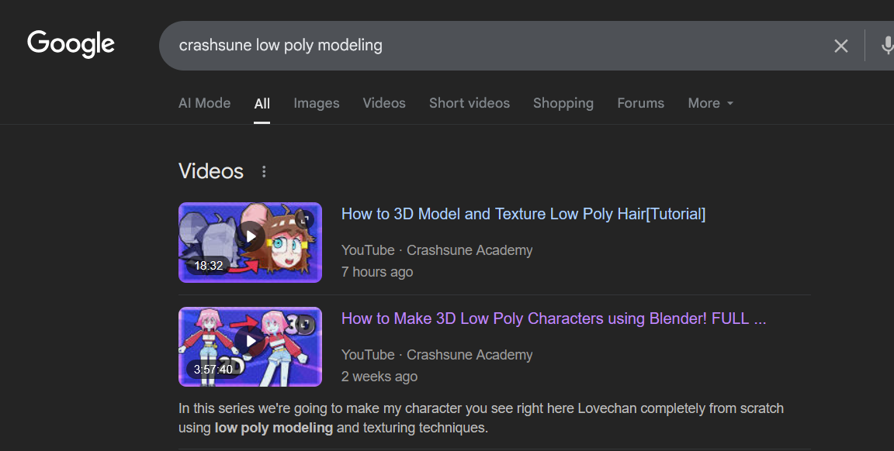The width and height of the screenshot is (894, 451).
Task: Clear the search box with X icon
Action: pyautogui.click(x=841, y=46)
